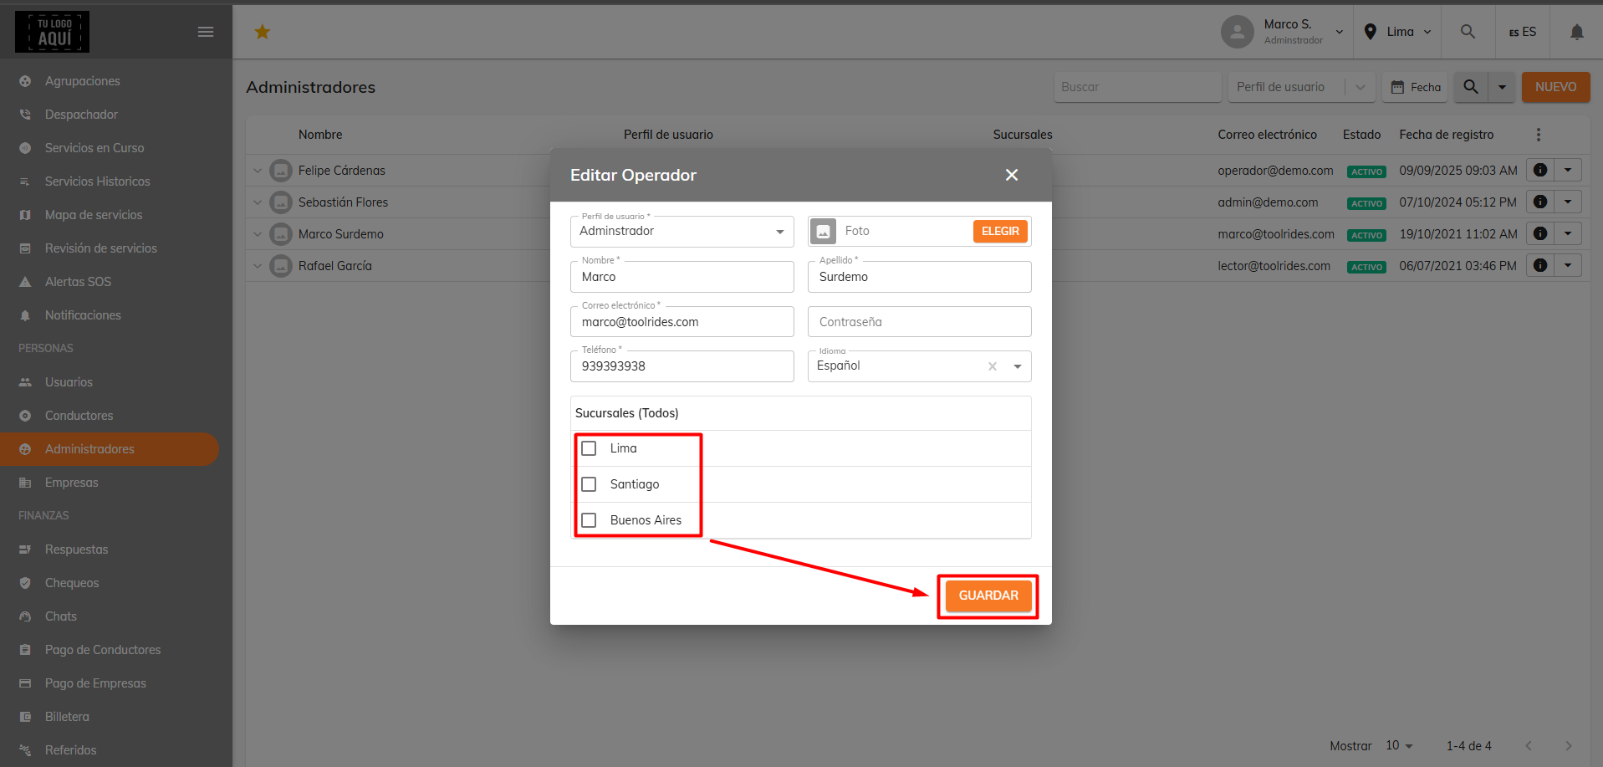Click the GUARDAR button

click(988, 596)
